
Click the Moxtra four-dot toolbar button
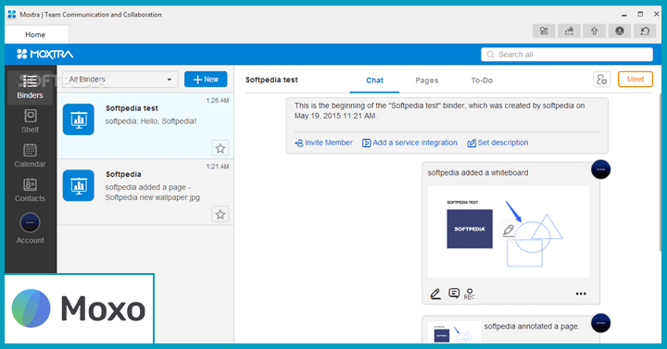[x=544, y=31]
